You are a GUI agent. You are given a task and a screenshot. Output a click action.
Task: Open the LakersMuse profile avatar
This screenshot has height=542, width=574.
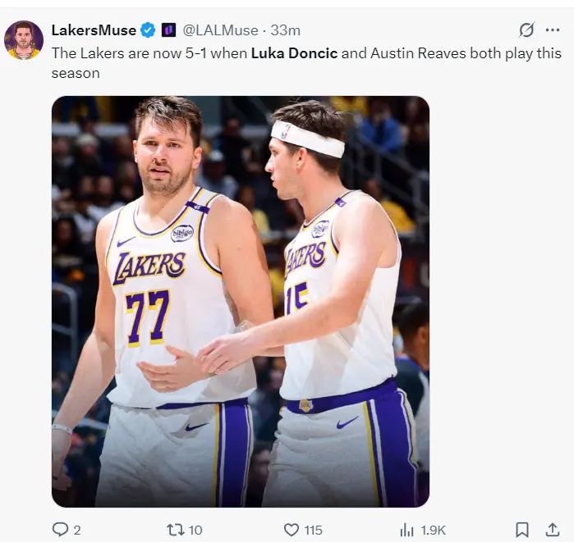coord(24,40)
